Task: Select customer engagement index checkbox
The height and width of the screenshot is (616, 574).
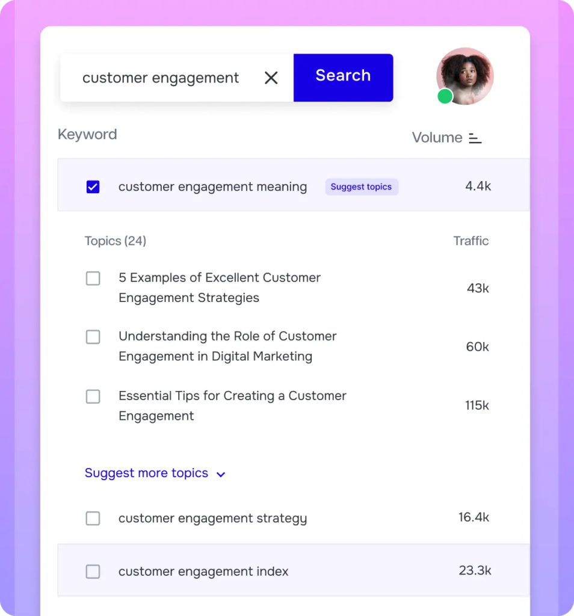Action: [x=93, y=571]
